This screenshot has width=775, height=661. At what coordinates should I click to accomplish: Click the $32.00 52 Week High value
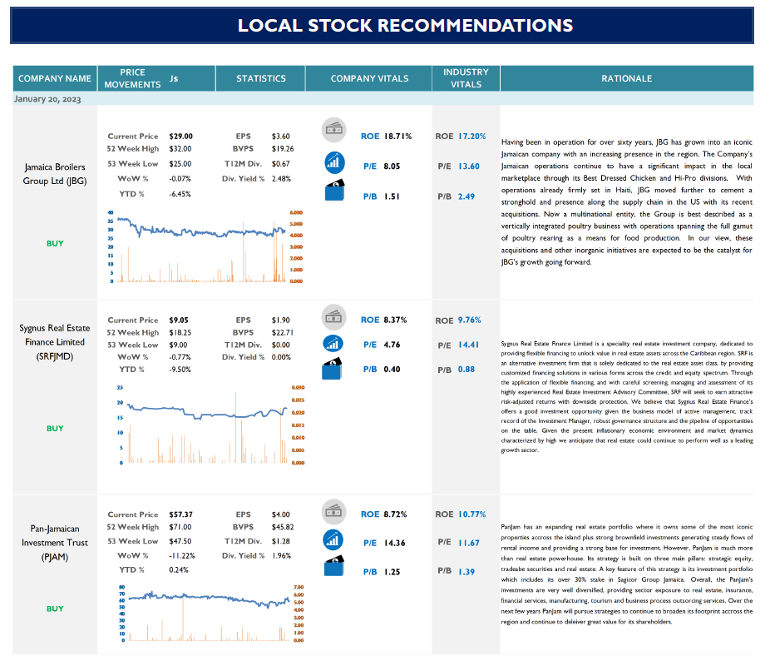180,148
